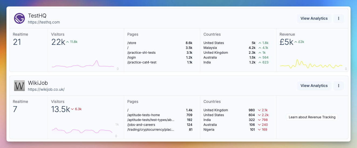Select the /store page row
Image resolution: width=357 pixels, height=148 pixels.
click(x=160, y=43)
